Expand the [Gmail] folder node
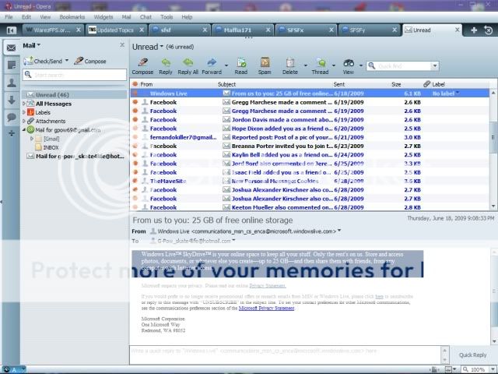Screen dimensions: 498x374 click(x=32, y=139)
